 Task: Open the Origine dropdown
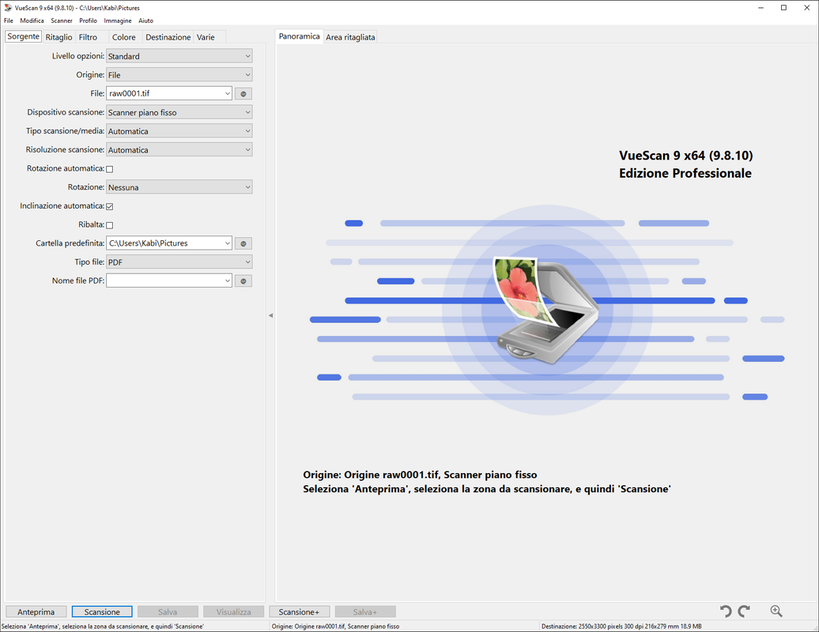[179, 74]
